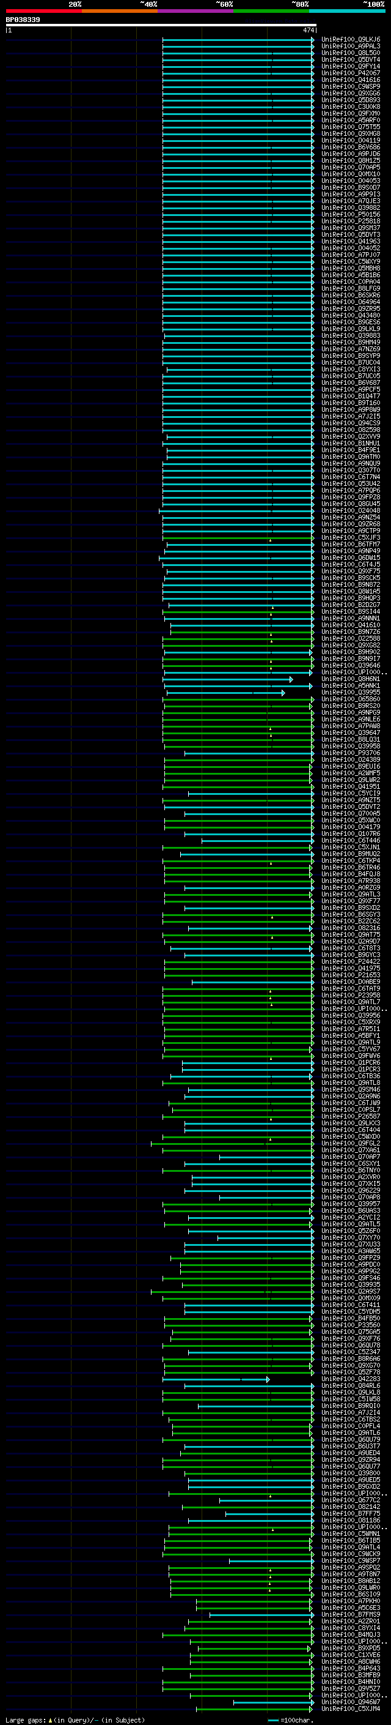The height and width of the screenshot is (1725, 391).
Task: Select hit label UniRef100_B2ZC62
Action: 351,921
